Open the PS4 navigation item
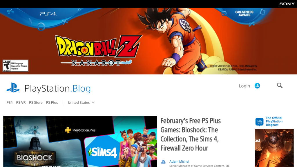297x167 pixels. pyautogui.click(x=10, y=102)
